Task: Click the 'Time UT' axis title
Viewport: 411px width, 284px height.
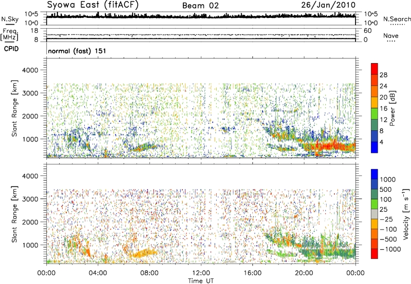Action: [201, 281]
